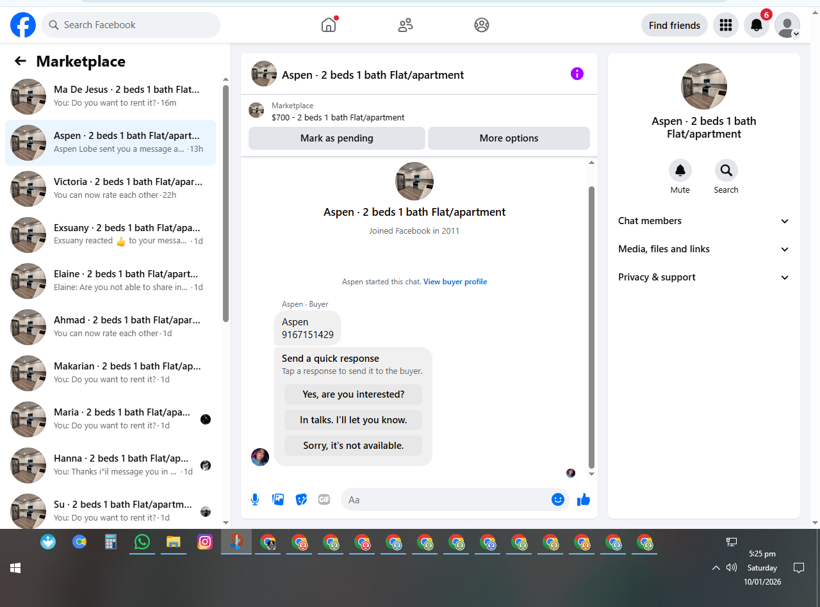
Task: Send quick response In talks. I'll let you know.
Action: coord(354,420)
